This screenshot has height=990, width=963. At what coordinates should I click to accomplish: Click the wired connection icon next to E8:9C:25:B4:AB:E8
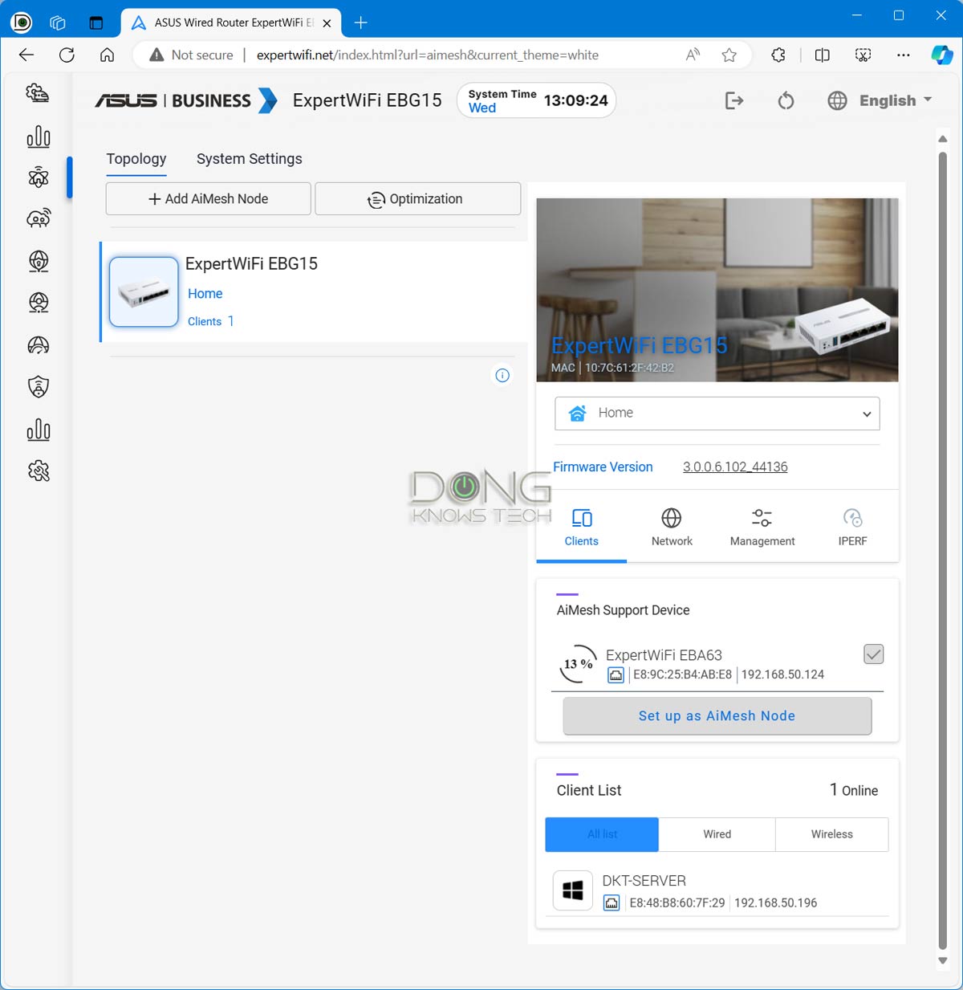616,675
